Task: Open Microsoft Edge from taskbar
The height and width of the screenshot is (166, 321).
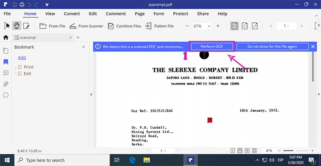Action: [132, 160]
